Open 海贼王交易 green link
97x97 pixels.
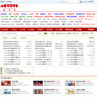click(14, 17)
